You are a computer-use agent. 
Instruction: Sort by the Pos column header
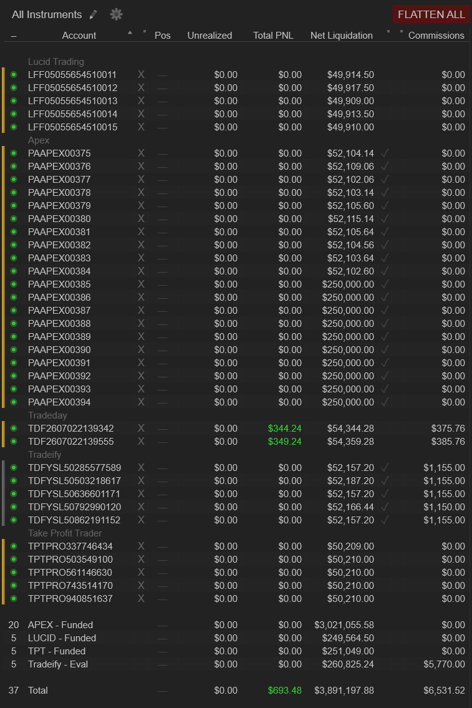coord(163,35)
